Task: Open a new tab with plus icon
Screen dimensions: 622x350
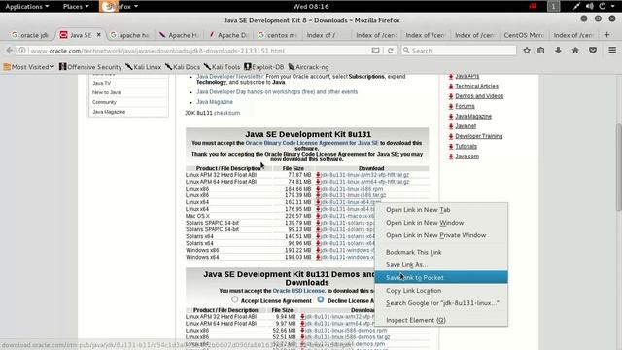Action: click(606, 35)
